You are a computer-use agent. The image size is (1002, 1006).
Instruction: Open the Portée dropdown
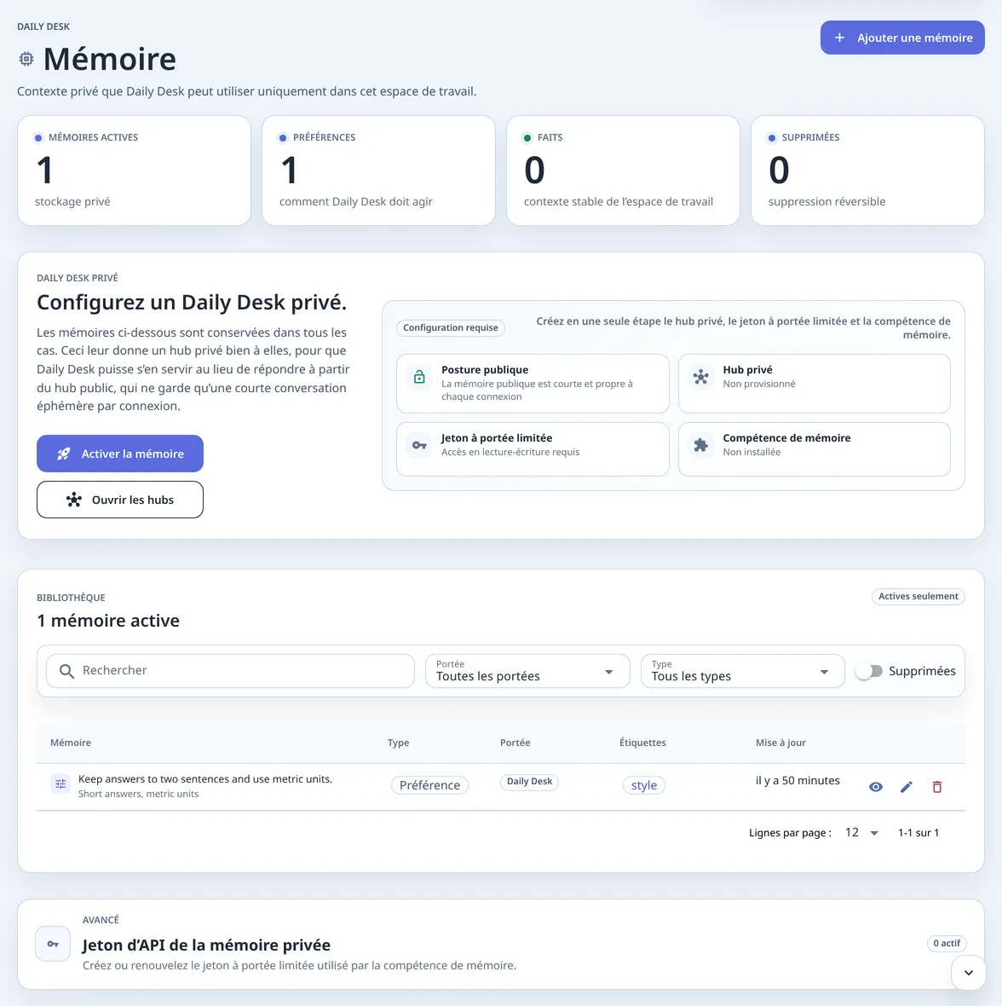tap(527, 671)
